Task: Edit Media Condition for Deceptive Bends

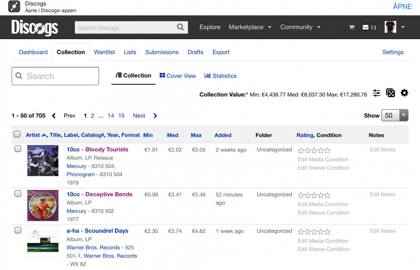Action: 323,204
